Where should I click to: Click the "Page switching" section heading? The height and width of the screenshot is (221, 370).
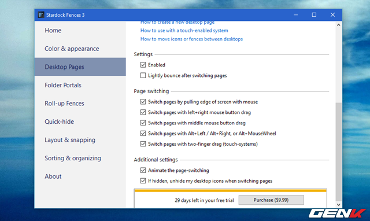(x=151, y=91)
